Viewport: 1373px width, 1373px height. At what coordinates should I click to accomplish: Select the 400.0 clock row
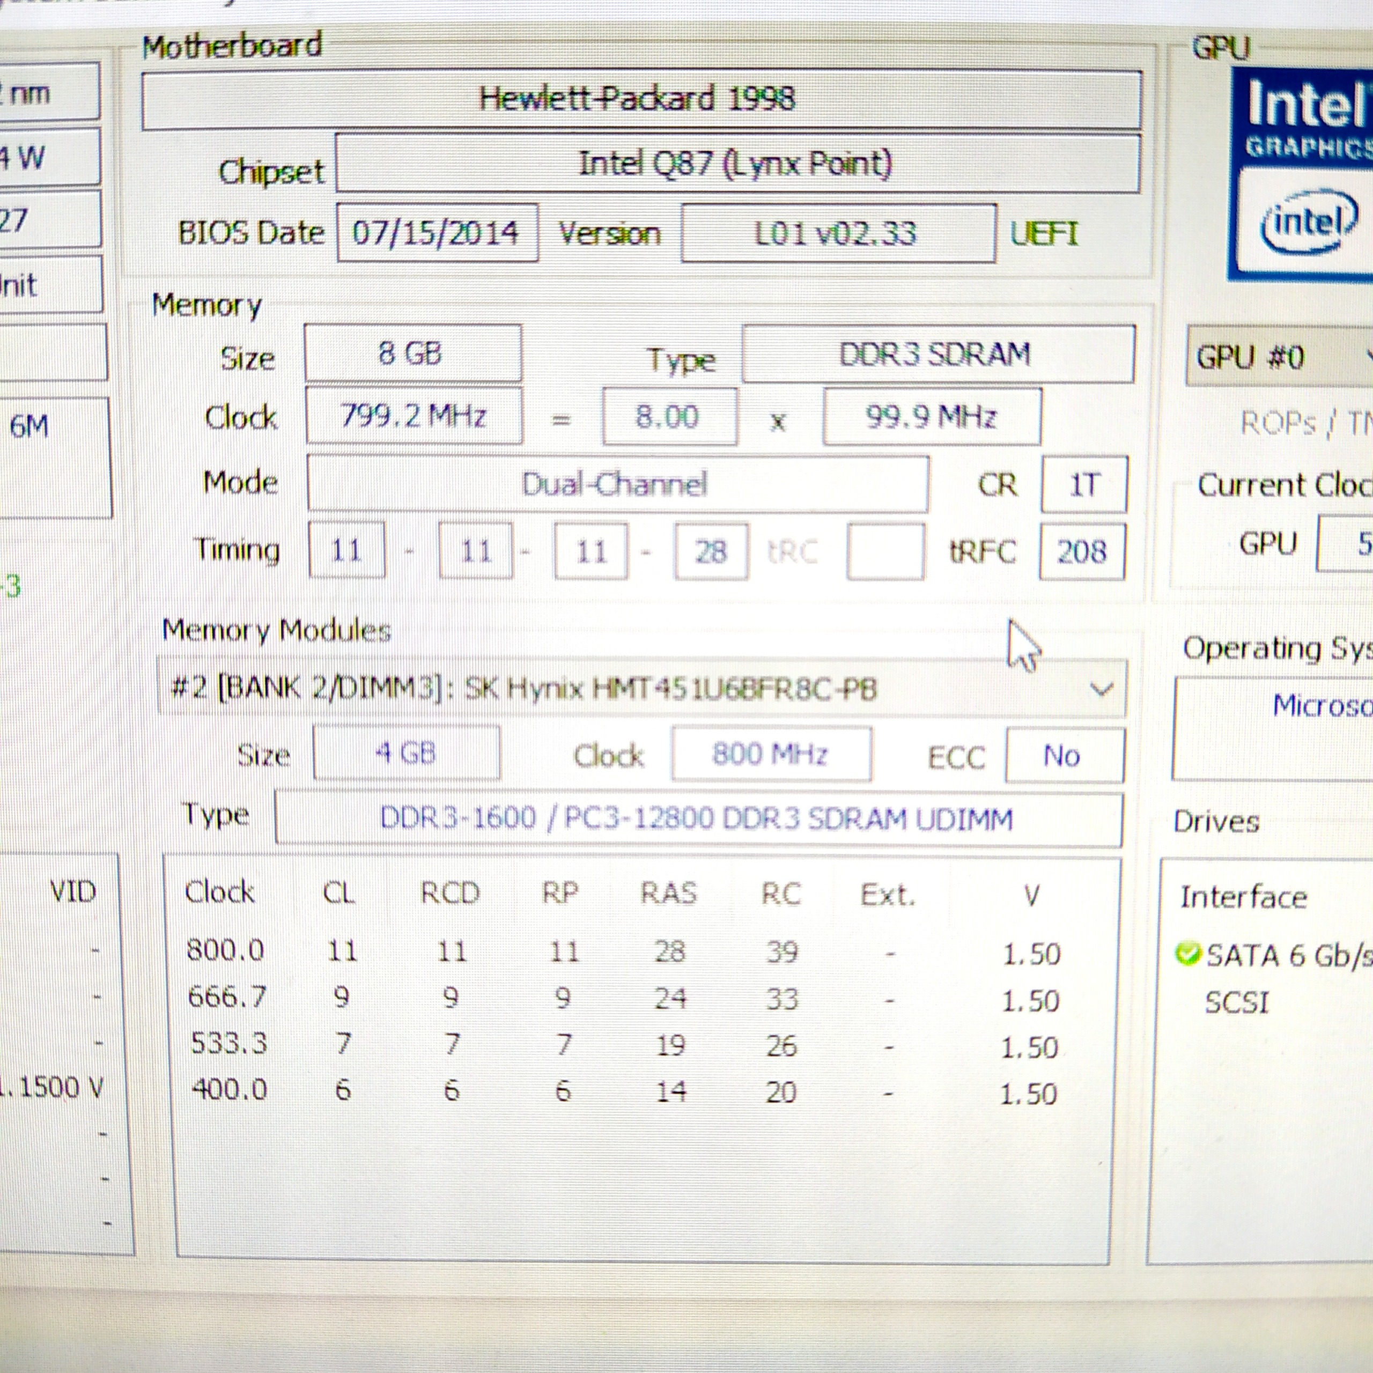(624, 1091)
